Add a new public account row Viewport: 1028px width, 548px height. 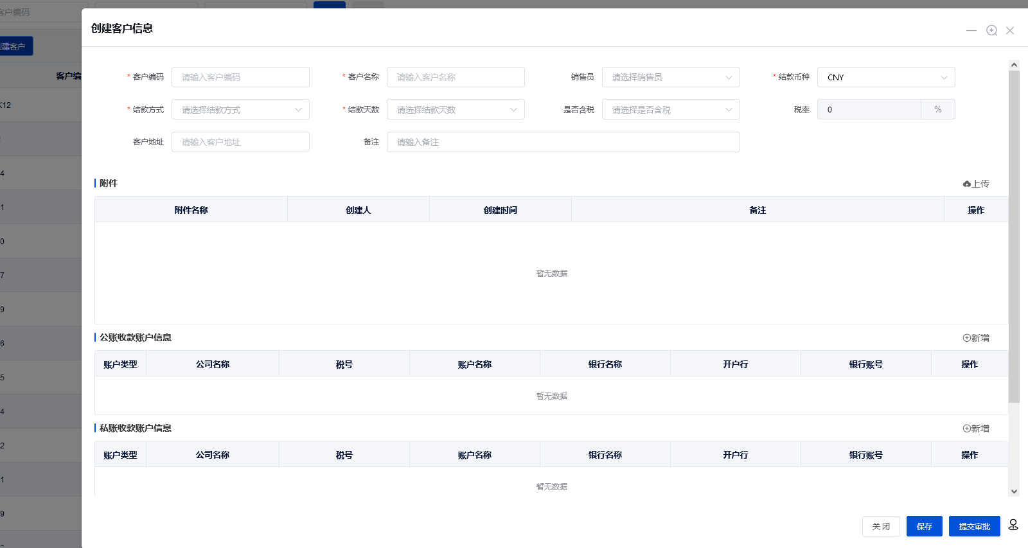976,338
